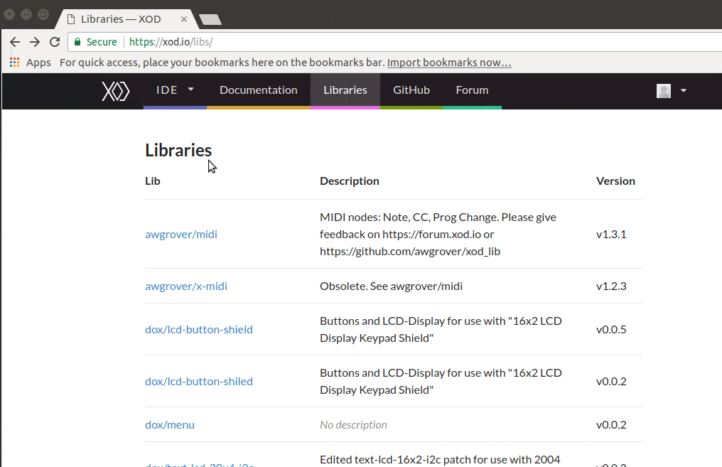Click the Version column header

615,181
